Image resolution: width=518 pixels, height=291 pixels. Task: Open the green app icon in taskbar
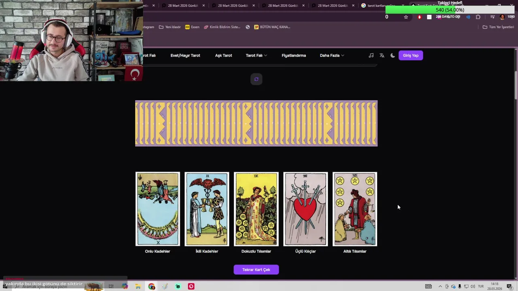(178, 287)
